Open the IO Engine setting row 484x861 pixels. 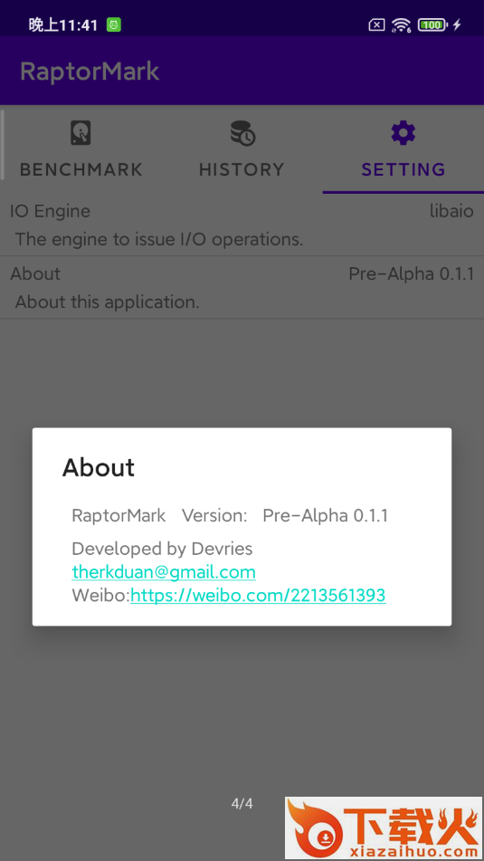click(242, 225)
